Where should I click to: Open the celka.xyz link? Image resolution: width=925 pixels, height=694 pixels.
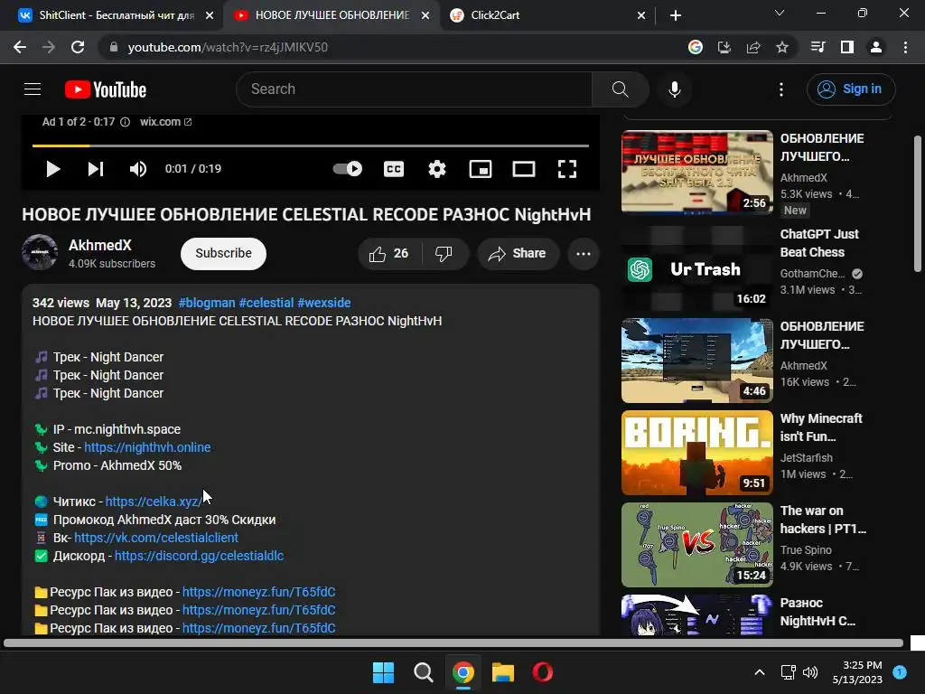coord(154,502)
